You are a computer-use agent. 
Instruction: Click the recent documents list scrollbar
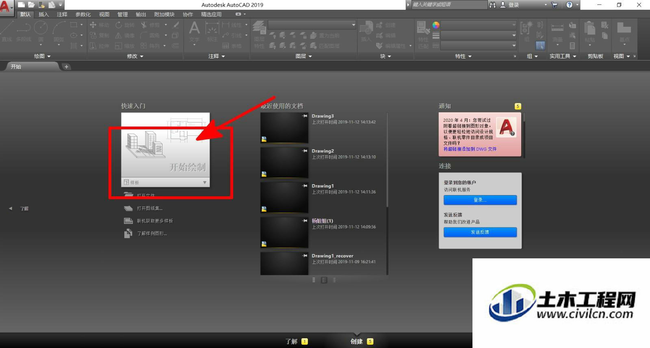tap(387, 160)
